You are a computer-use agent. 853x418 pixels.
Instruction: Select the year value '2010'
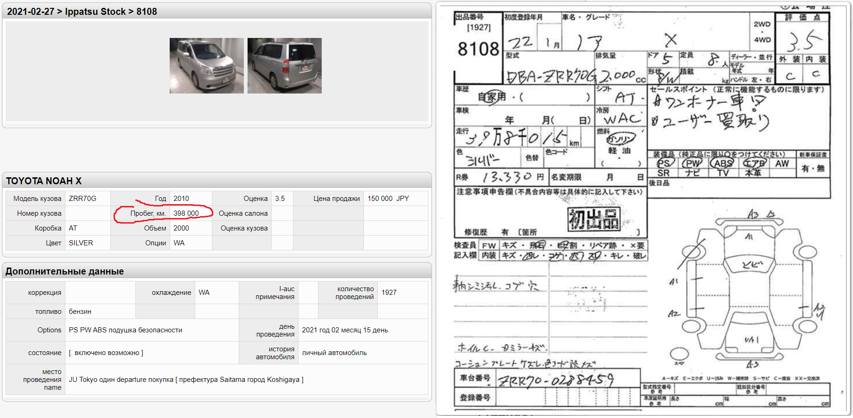point(181,199)
